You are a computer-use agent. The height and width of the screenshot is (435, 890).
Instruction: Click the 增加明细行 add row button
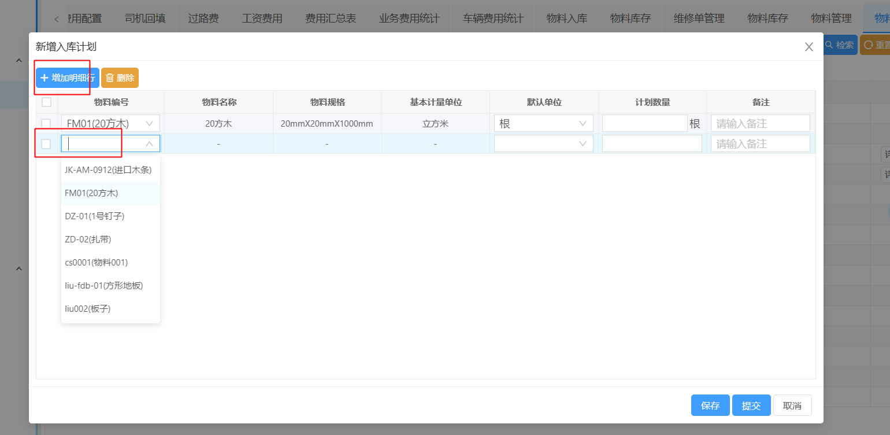67,78
